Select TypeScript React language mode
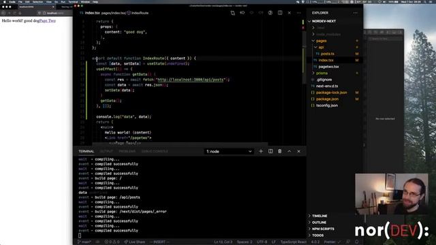 tap(294, 242)
